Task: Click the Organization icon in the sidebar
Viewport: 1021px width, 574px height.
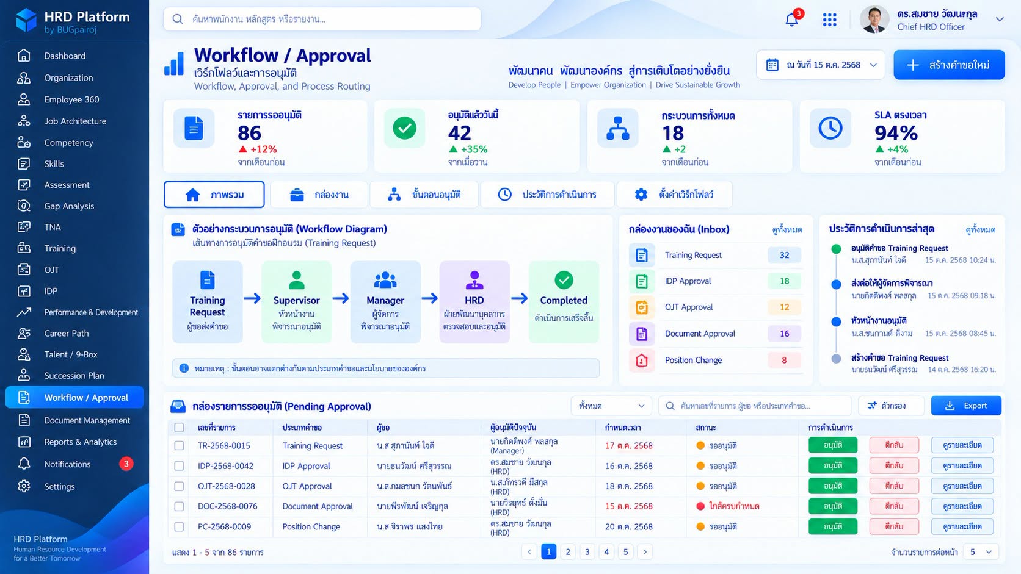Action: (x=24, y=77)
